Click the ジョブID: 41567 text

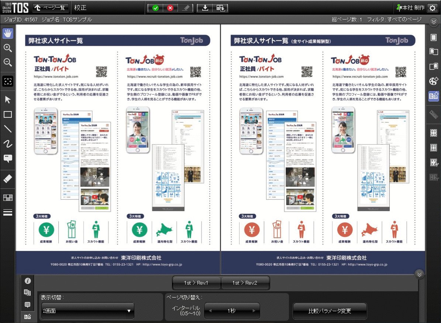click(21, 20)
